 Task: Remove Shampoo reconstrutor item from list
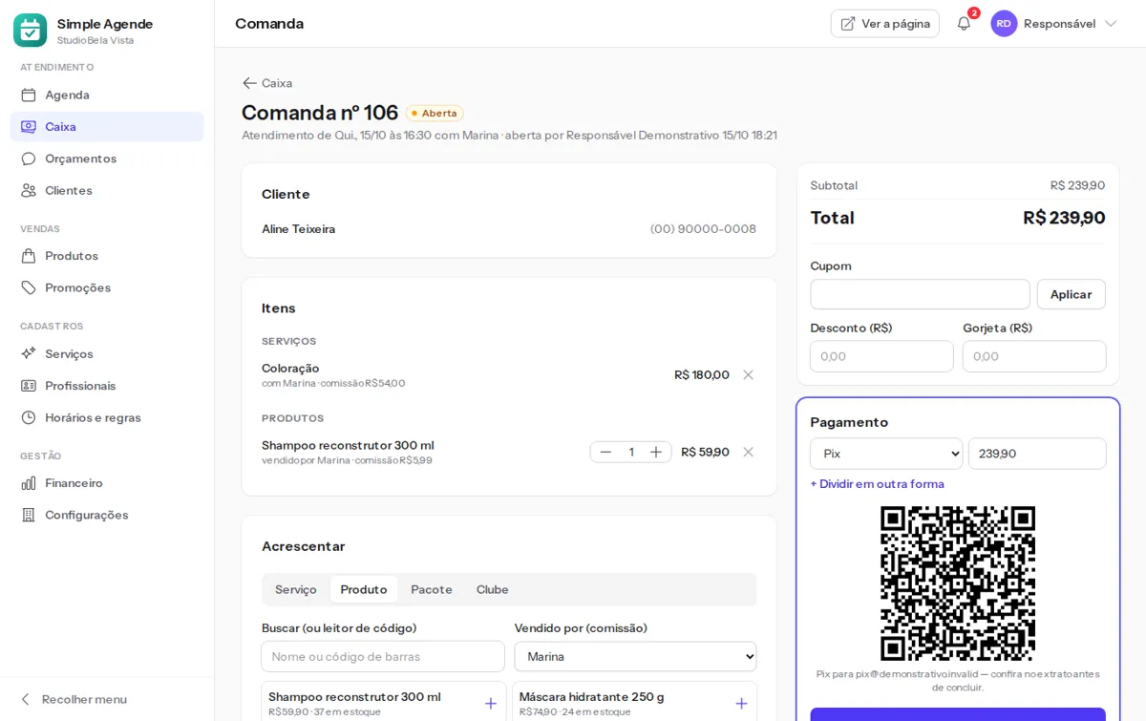748,453
